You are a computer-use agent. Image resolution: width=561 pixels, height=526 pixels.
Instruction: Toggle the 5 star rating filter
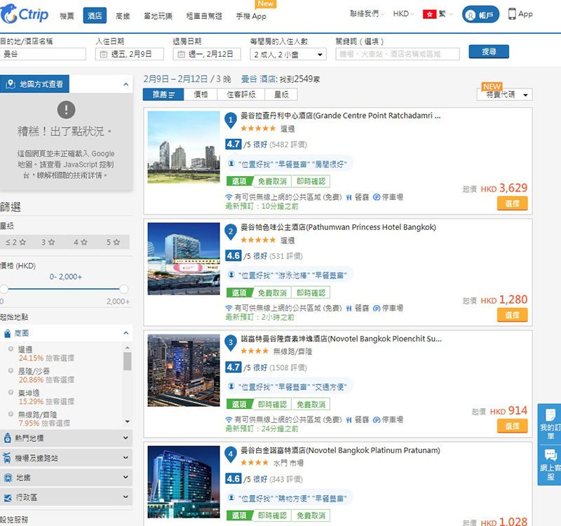point(113,242)
